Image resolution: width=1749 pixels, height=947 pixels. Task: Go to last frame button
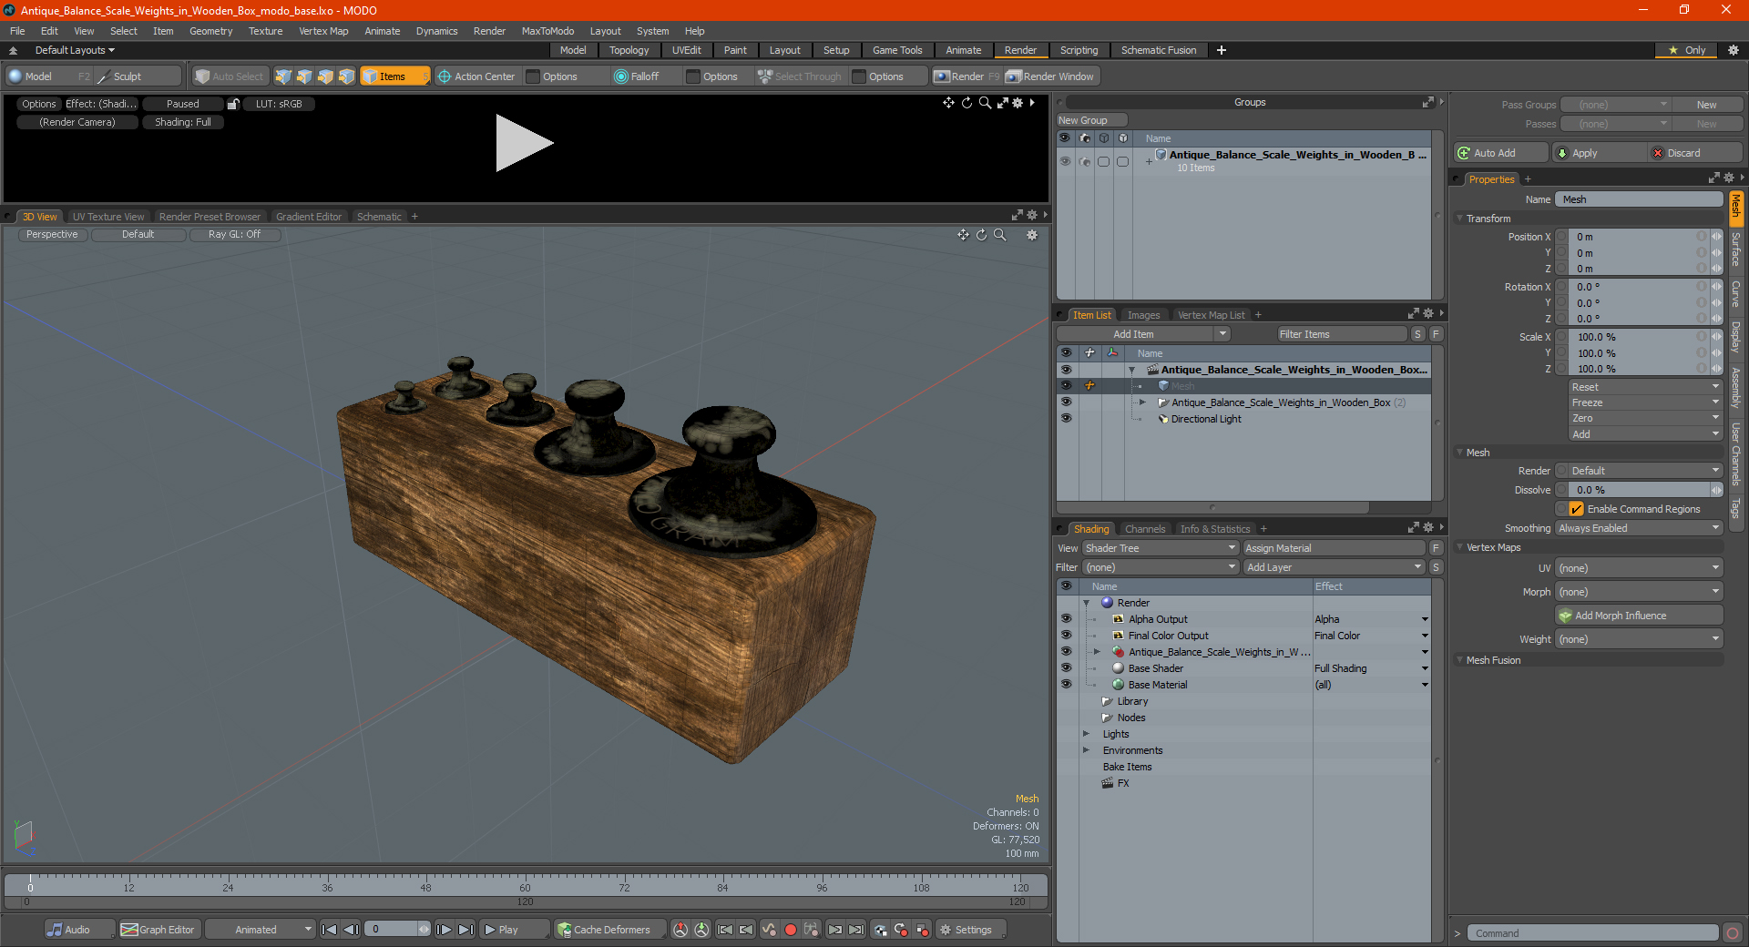click(465, 930)
